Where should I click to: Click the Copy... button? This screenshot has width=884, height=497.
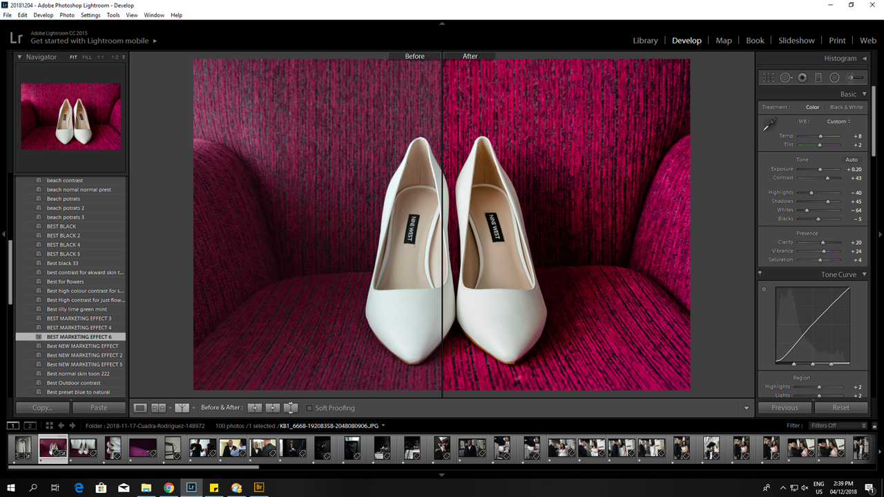[x=42, y=408]
